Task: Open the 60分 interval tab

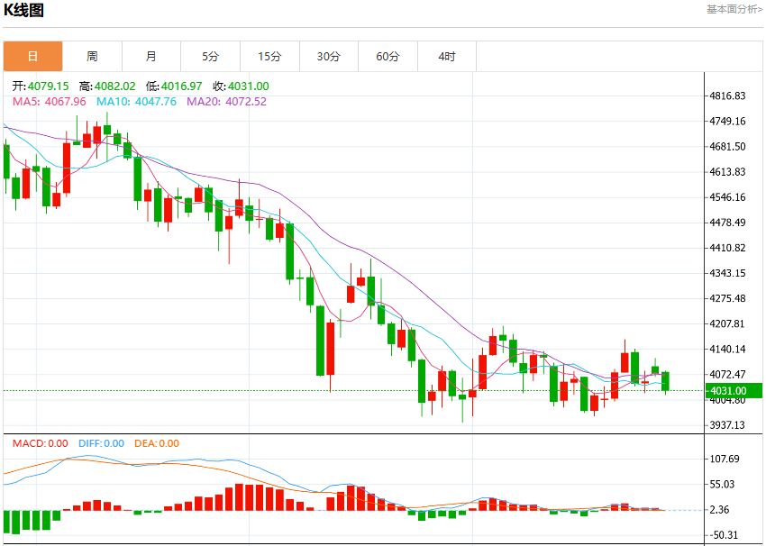Action: 388,56
